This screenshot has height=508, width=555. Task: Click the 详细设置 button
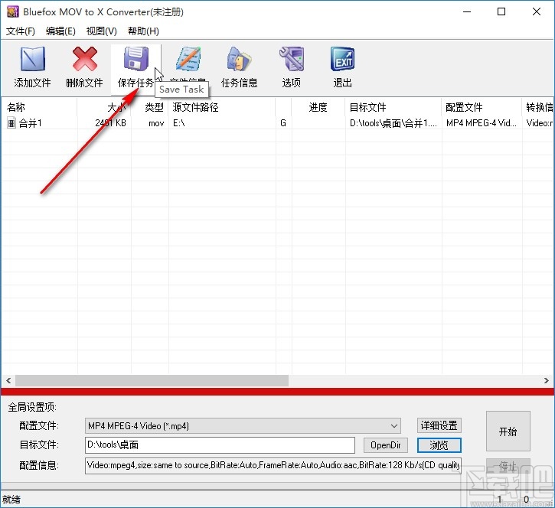439,425
